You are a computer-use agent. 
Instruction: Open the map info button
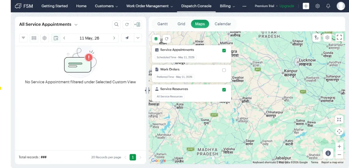tap(328, 153)
